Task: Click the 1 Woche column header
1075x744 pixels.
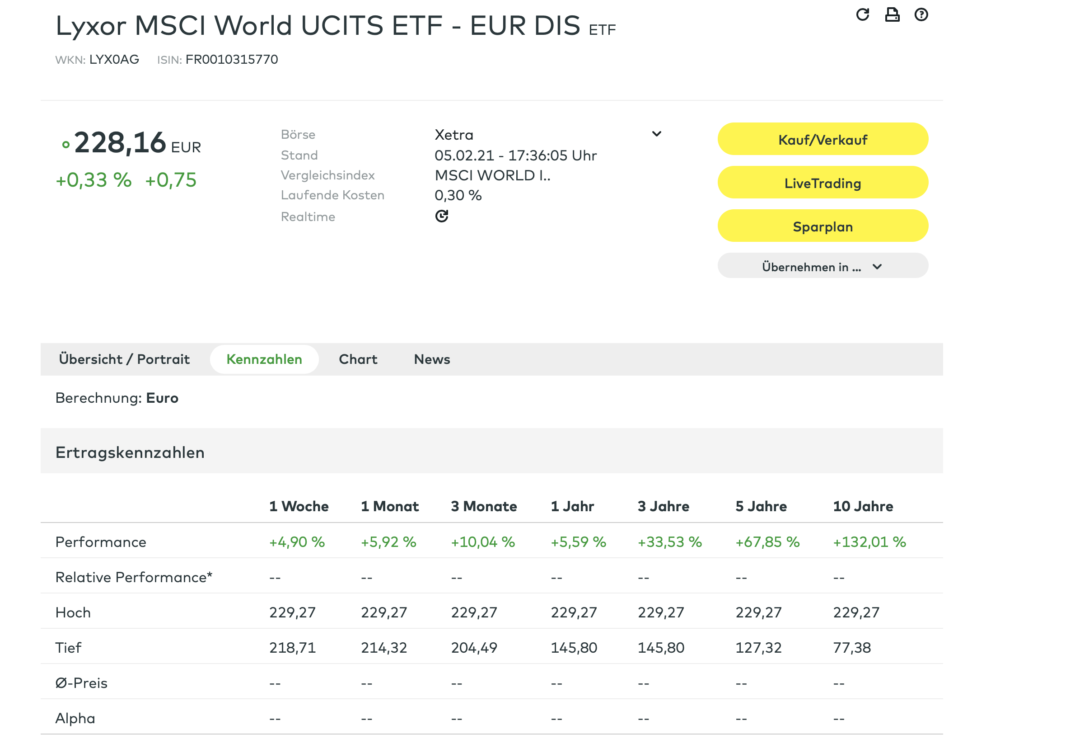Action: pos(299,506)
